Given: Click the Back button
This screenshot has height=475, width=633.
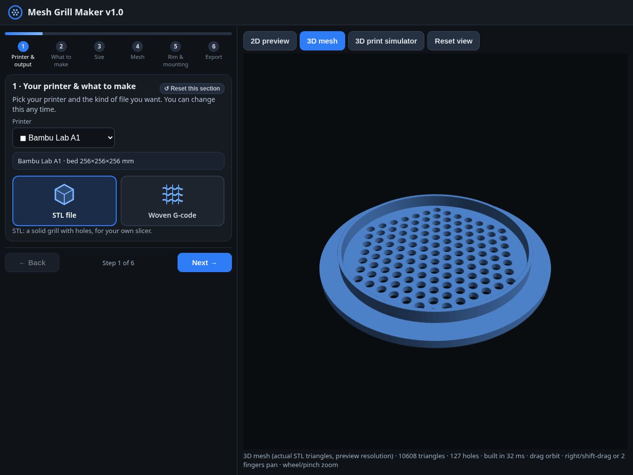Looking at the screenshot, I should tap(32, 263).
